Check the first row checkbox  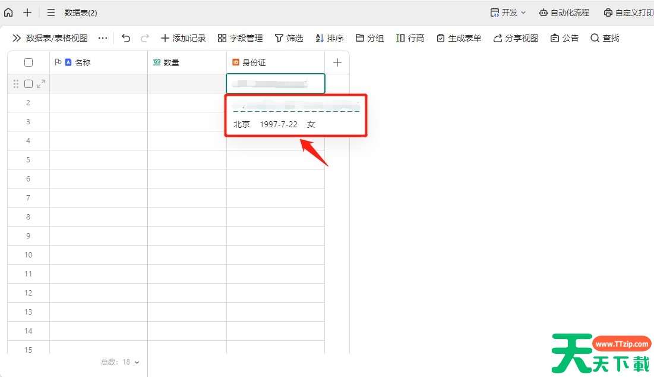[29, 84]
